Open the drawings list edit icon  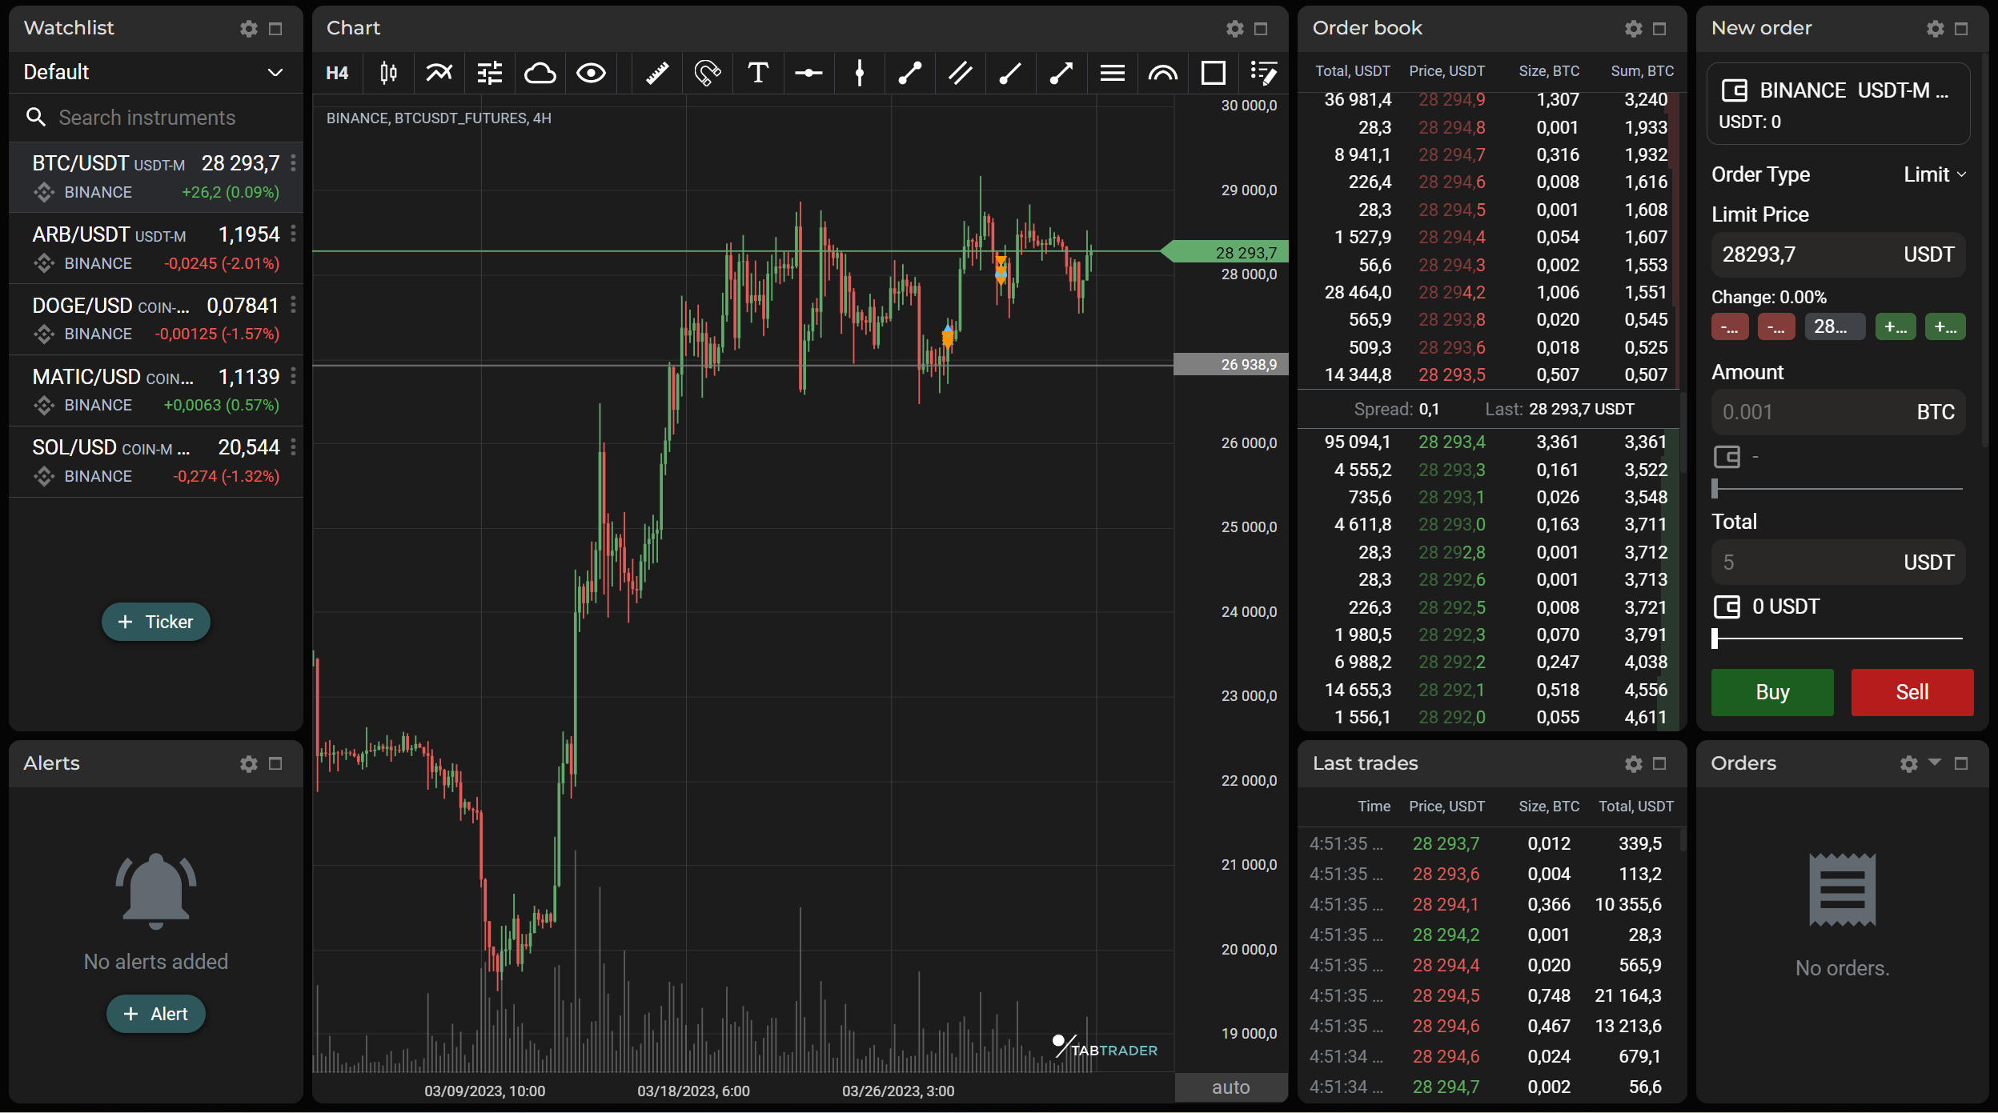coord(1263,74)
